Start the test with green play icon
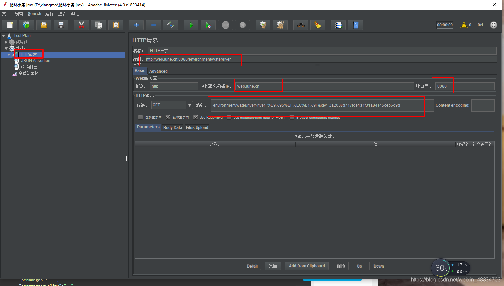This screenshot has height=286, width=504. pos(191,25)
